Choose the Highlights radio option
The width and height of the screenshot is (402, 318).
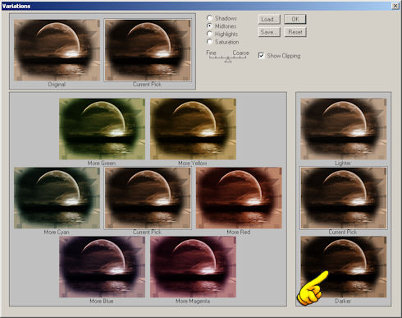click(209, 34)
